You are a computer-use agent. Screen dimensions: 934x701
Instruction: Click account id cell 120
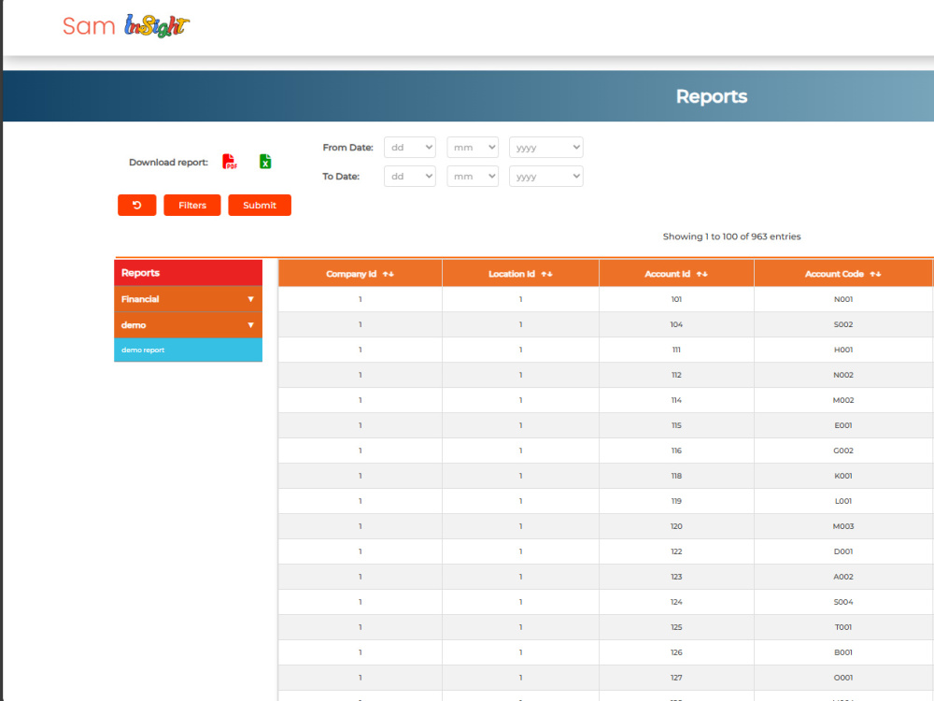[676, 526]
